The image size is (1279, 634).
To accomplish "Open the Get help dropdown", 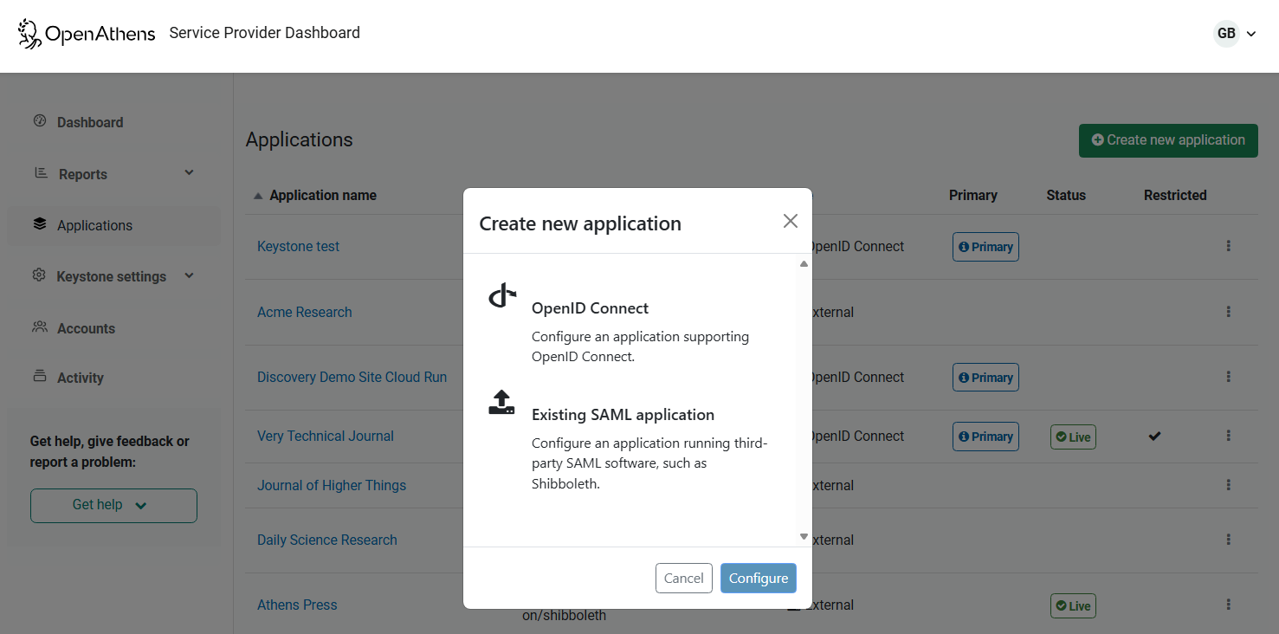I will (113, 505).
